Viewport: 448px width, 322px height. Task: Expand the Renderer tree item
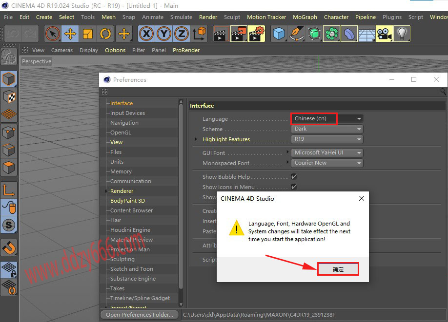pyautogui.click(x=106, y=191)
